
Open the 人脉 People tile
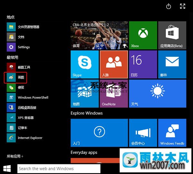(114, 65)
